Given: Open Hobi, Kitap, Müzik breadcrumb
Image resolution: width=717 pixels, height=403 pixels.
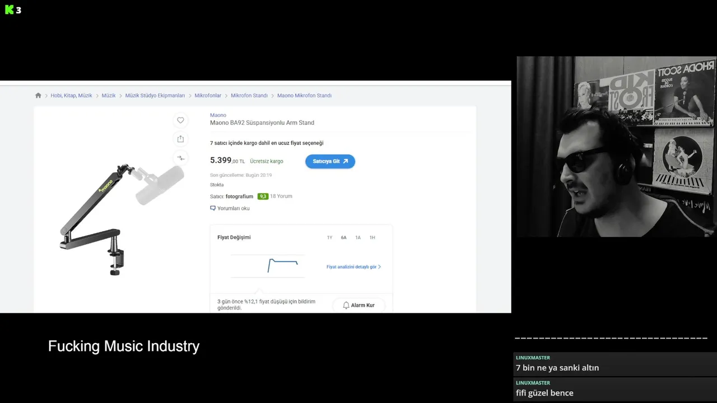Looking at the screenshot, I should pyautogui.click(x=71, y=96).
